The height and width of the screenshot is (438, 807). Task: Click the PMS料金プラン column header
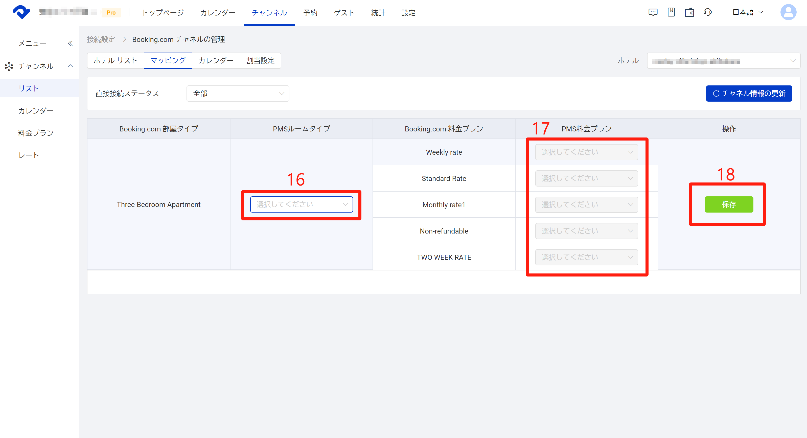[586, 129]
